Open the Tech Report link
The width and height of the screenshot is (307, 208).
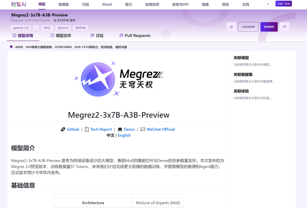pyautogui.click(x=101, y=129)
